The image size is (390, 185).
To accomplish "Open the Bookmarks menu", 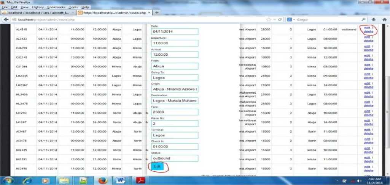I will [56, 8].
